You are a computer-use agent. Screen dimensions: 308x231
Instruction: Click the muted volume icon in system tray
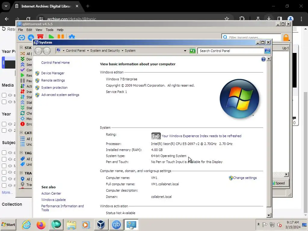(x=279, y=224)
